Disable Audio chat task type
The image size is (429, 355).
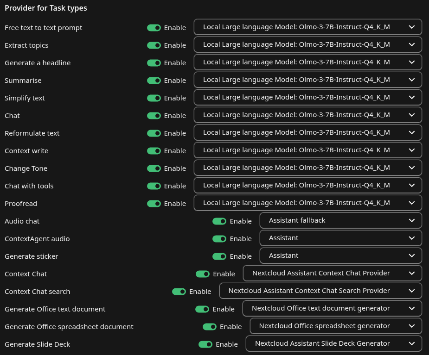coord(219,221)
